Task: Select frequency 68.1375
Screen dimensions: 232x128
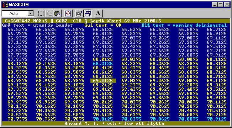Action: (x=17, y=64)
